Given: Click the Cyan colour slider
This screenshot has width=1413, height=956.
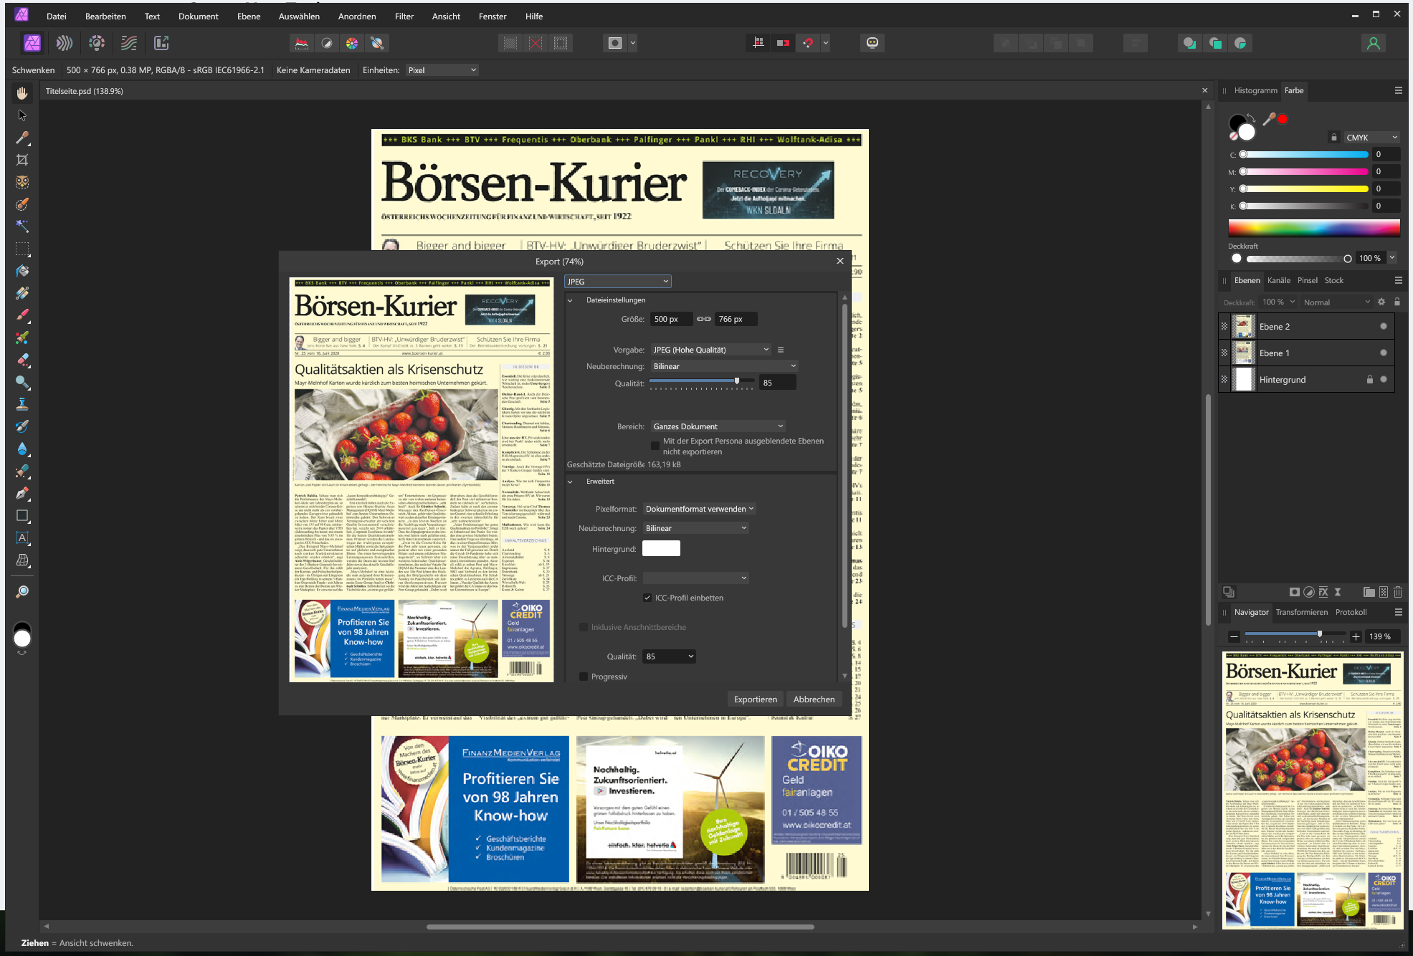Looking at the screenshot, I should (x=1304, y=154).
